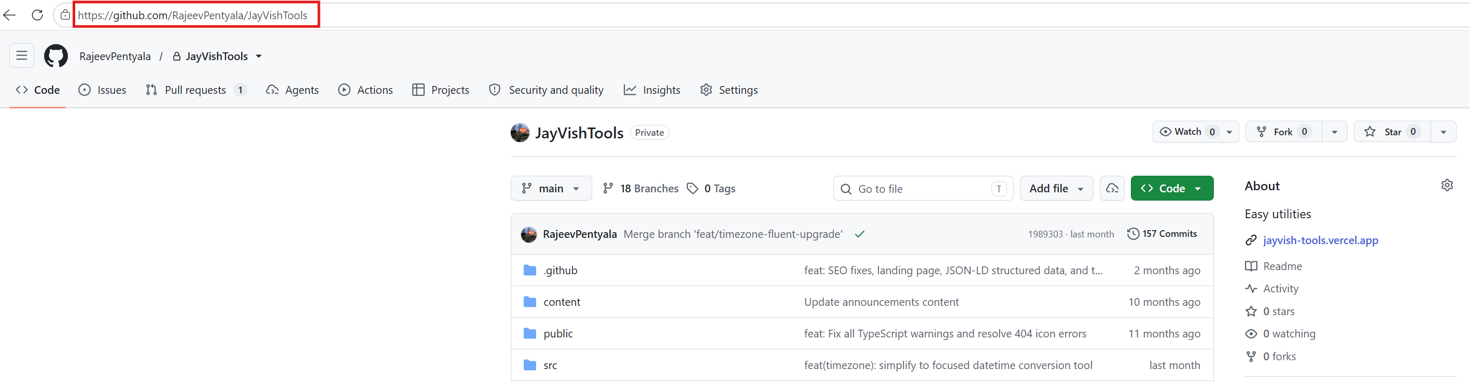1470x382 pixels.
Task: Open the Insights tab
Action: point(652,90)
